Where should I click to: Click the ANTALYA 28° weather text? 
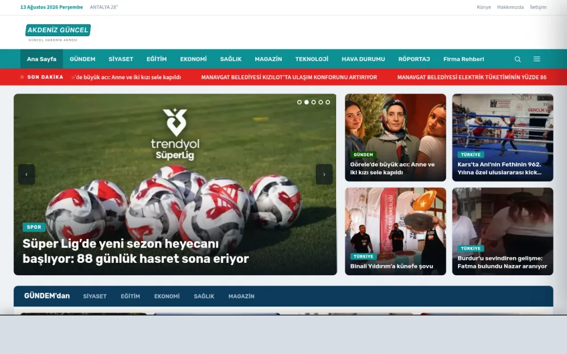104,7
